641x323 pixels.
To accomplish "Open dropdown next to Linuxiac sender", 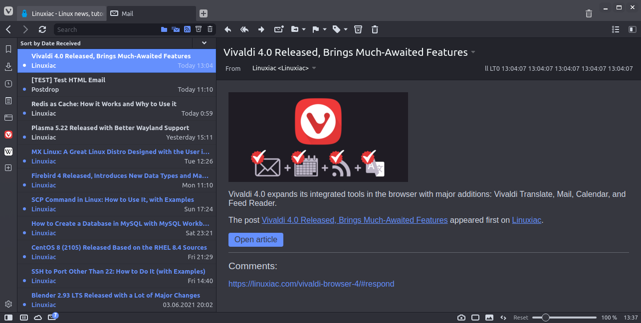I will [x=314, y=68].
